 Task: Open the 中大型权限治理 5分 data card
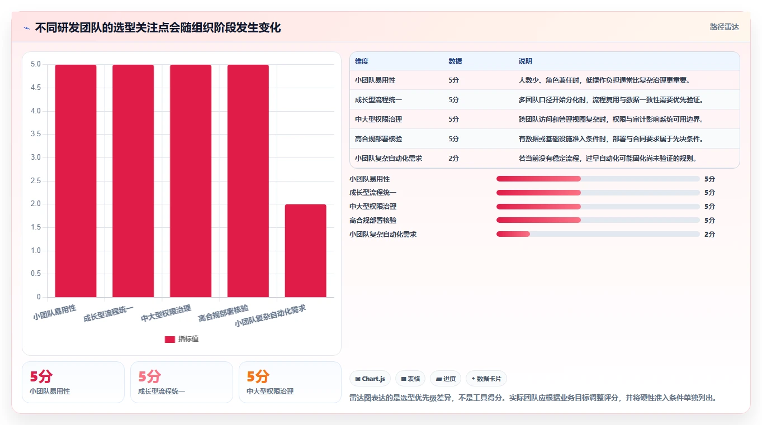coord(290,383)
